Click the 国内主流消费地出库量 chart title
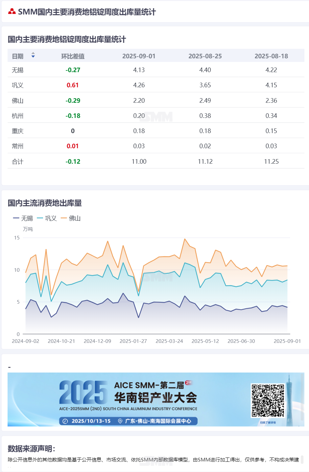The height and width of the screenshot is (472, 309). click(45, 203)
